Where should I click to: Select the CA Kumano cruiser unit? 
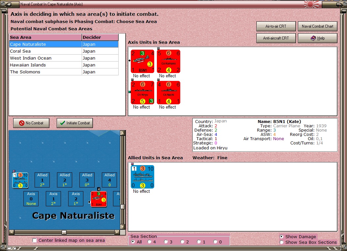pos(169,62)
